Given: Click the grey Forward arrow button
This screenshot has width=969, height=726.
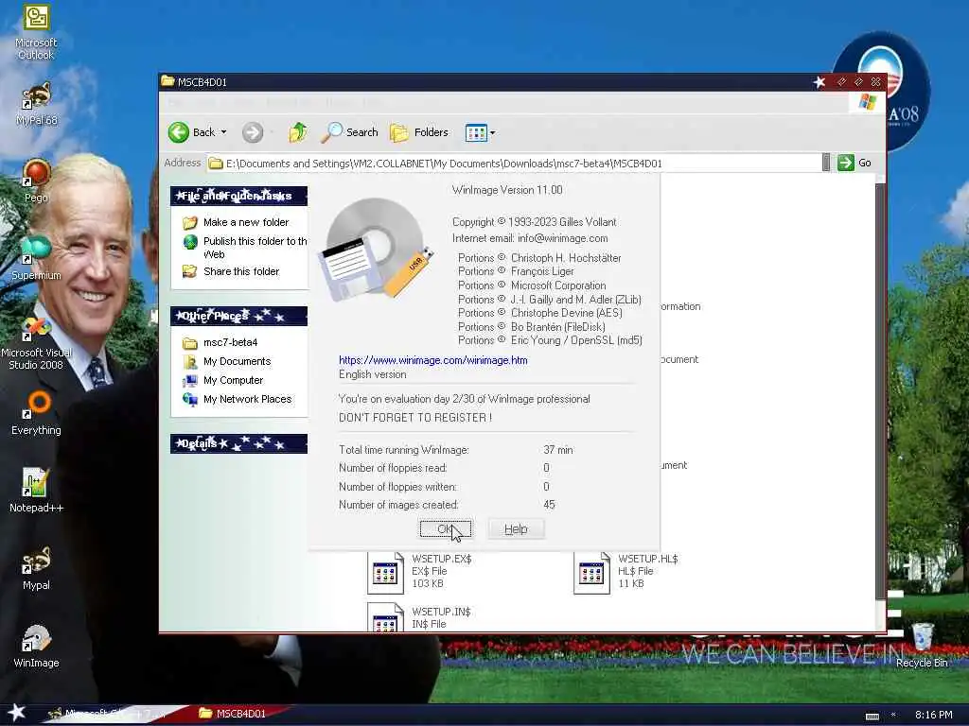Looking at the screenshot, I should [x=252, y=132].
